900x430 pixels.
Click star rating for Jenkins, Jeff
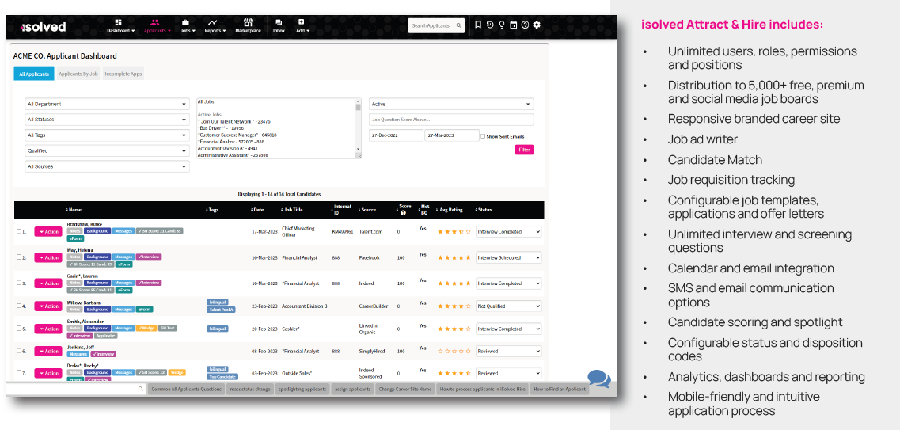click(454, 351)
